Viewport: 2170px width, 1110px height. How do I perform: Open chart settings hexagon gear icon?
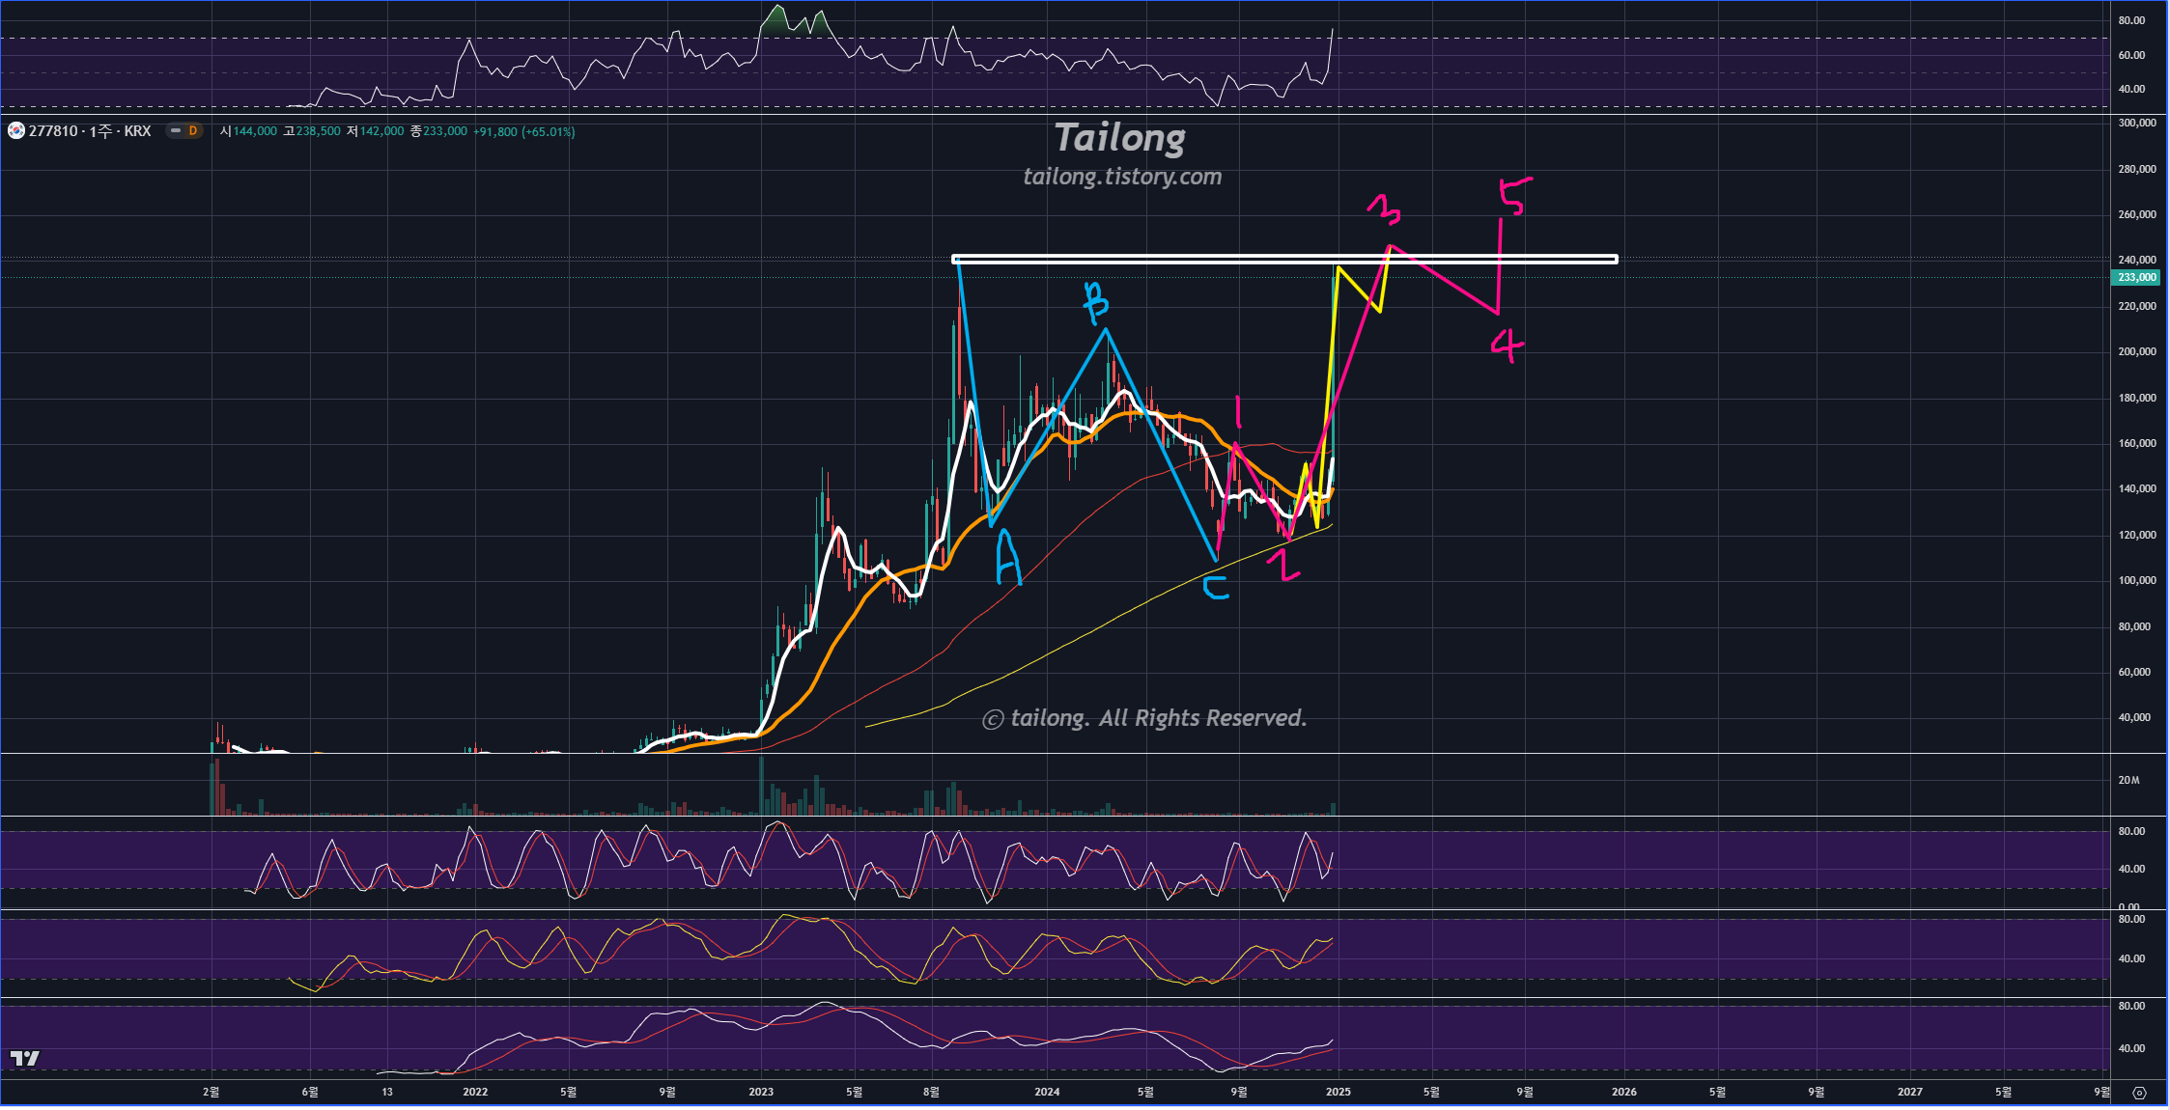point(2139,1093)
